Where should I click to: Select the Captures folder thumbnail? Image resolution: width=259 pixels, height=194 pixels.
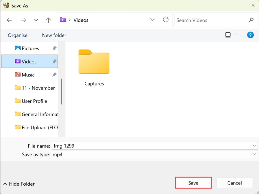pos(94,61)
